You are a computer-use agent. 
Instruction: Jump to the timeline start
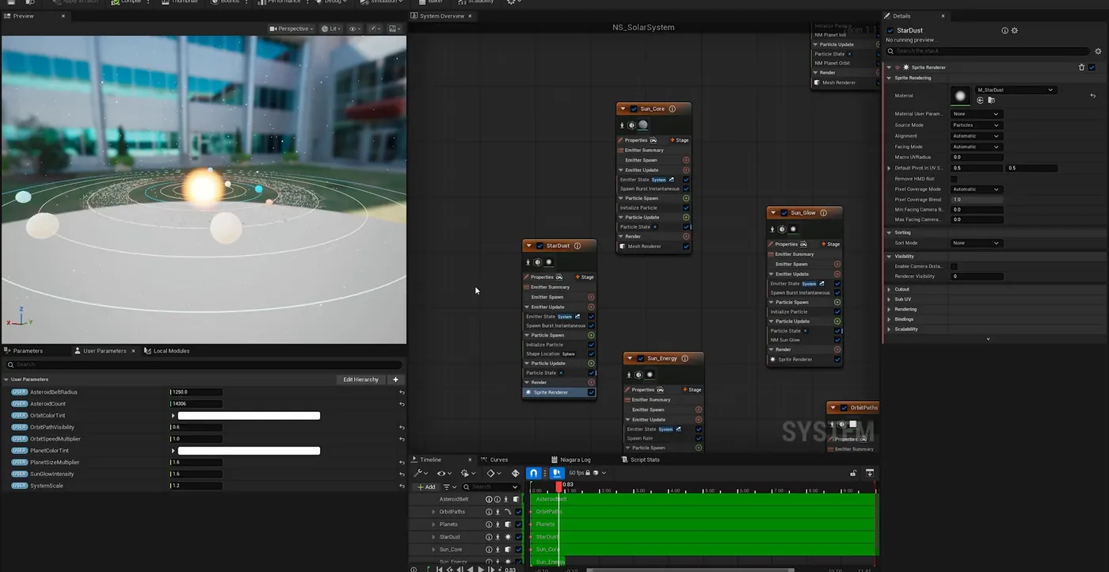tap(440, 569)
